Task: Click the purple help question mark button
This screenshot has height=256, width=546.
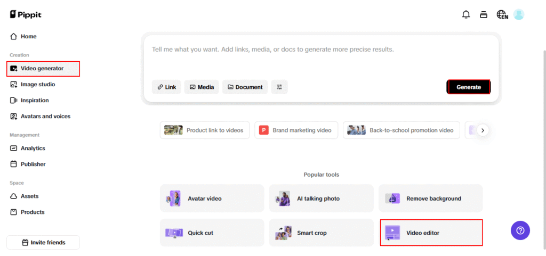Action: (x=520, y=230)
